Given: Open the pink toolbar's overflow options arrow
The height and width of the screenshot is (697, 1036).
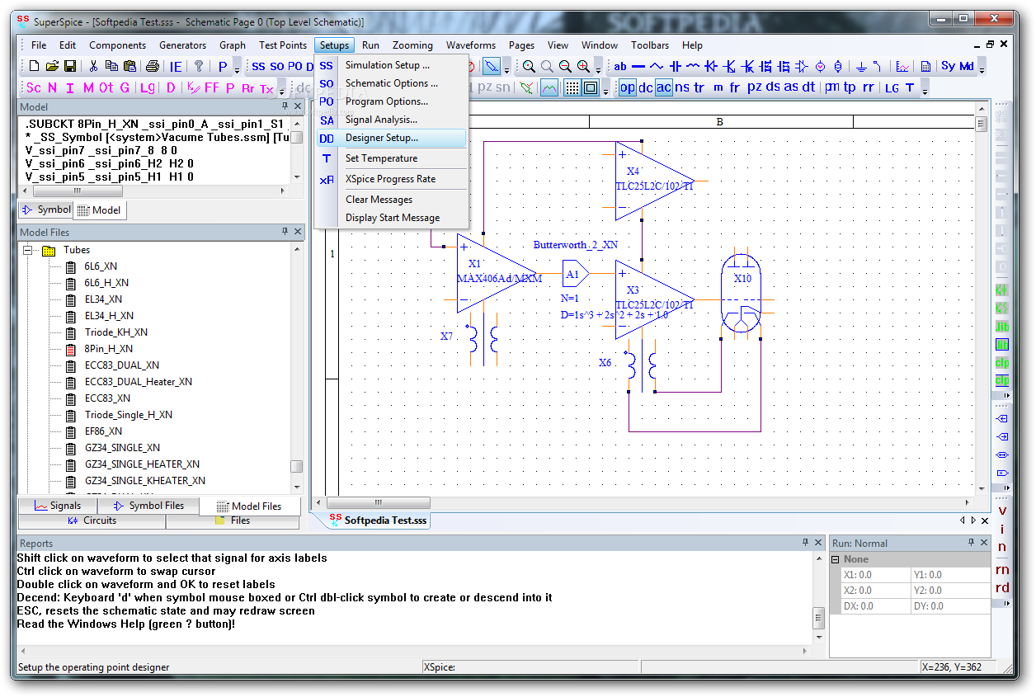Looking at the screenshot, I should pyautogui.click(x=282, y=89).
